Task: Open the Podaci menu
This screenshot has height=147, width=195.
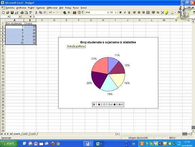Action: click(68, 8)
